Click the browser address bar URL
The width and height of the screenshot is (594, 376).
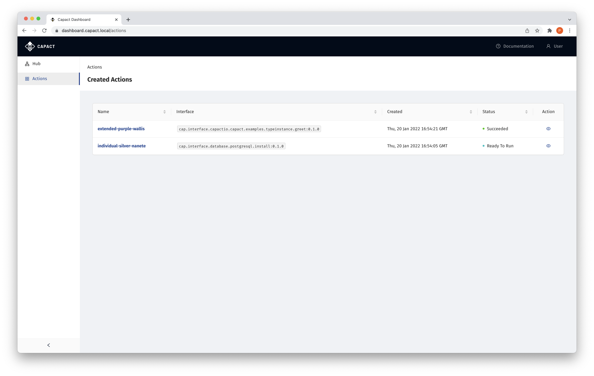[94, 31]
